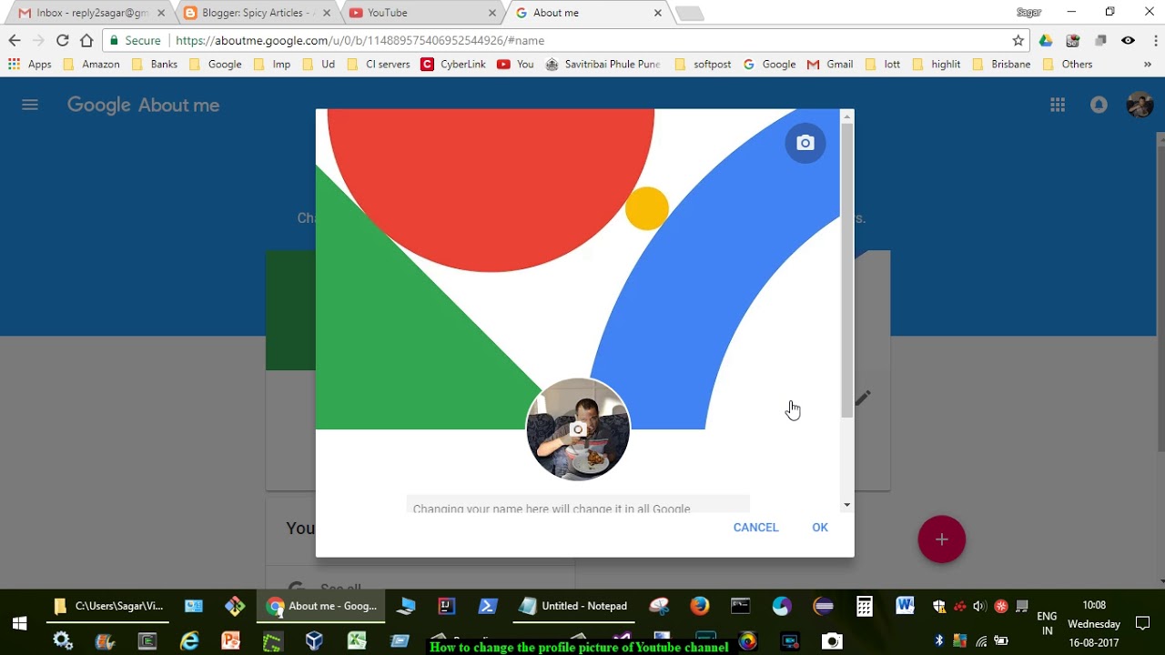Click the red plus floating button
Viewport: 1165px width, 655px height.
coord(941,539)
